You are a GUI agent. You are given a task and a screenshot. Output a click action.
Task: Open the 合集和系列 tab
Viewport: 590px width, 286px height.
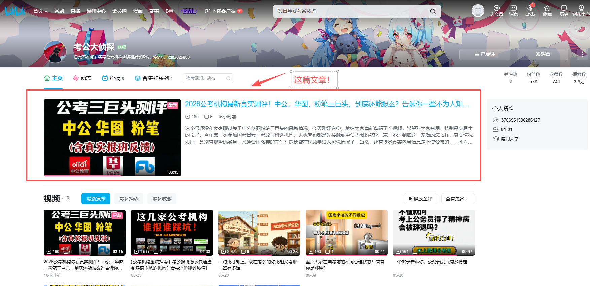click(x=153, y=78)
